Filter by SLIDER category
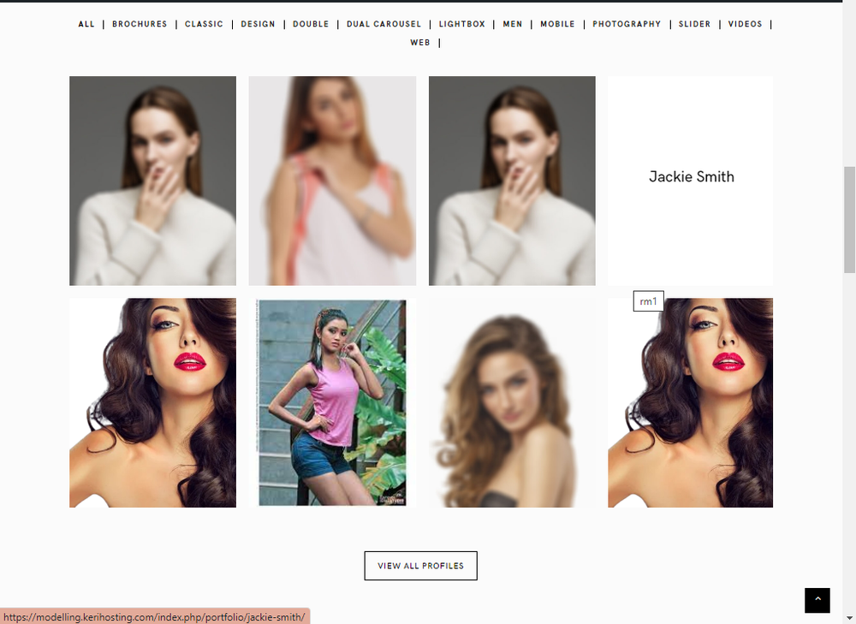This screenshot has width=856, height=624. pos(694,24)
